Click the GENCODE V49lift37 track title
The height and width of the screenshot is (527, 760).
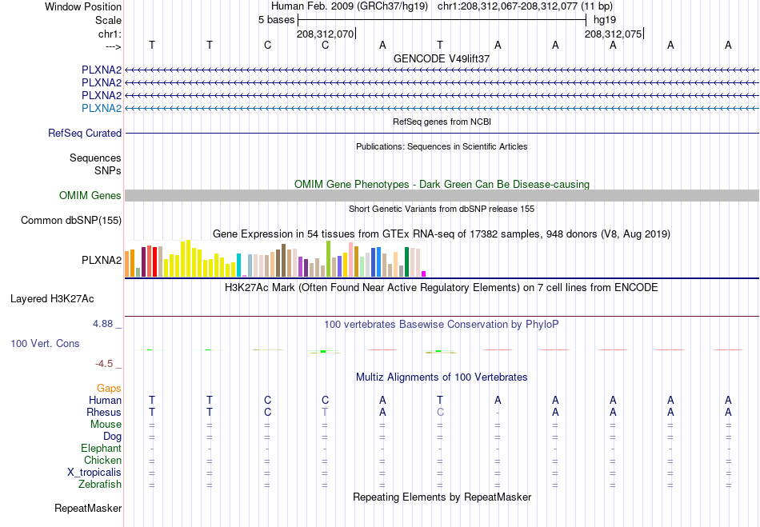pyautogui.click(x=442, y=58)
